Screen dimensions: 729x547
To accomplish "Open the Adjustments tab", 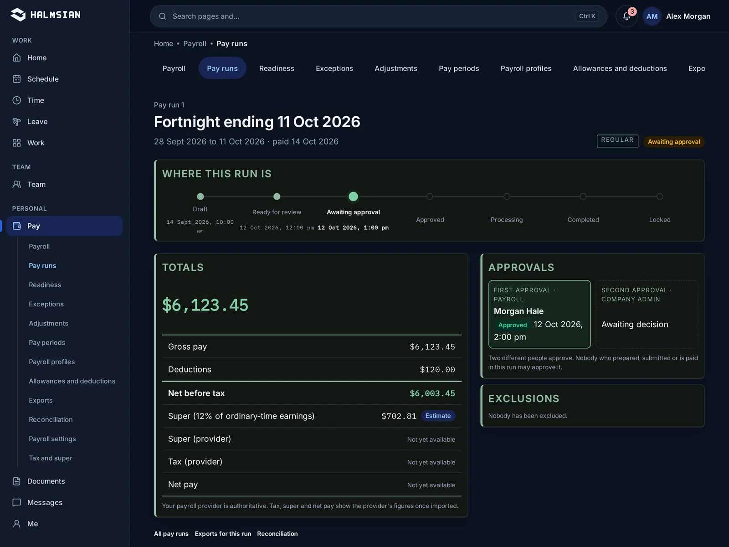I will point(396,68).
